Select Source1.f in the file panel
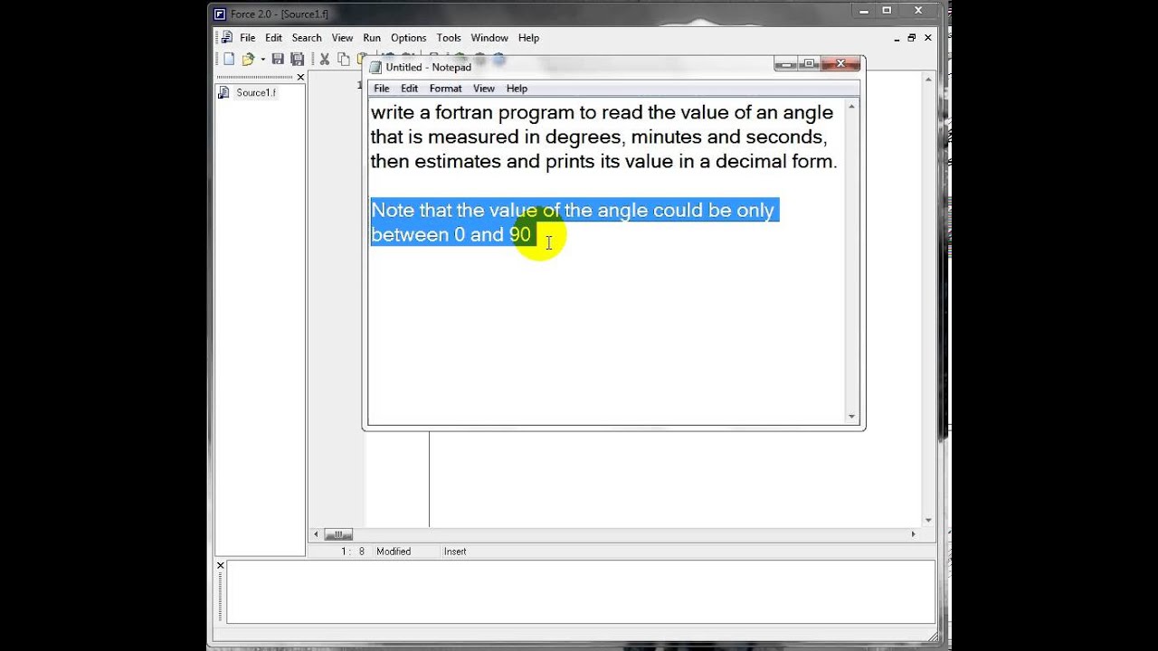 [255, 92]
